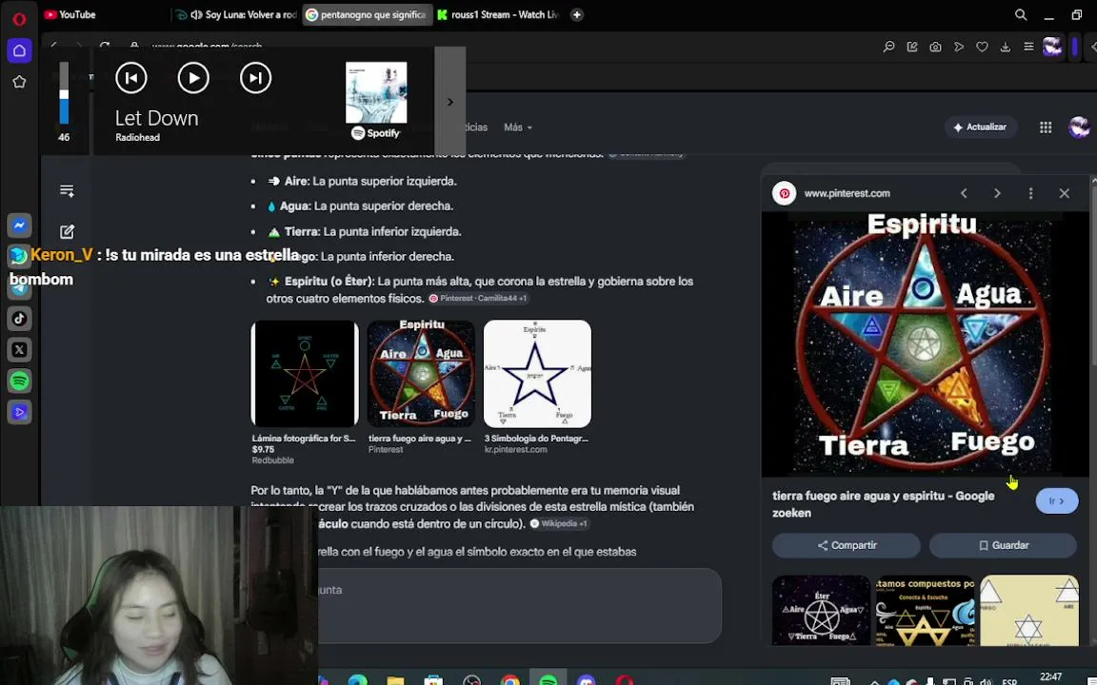The width and height of the screenshot is (1097, 685).
Task: Click the send flow arrow icon
Action: click(x=959, y=47)
